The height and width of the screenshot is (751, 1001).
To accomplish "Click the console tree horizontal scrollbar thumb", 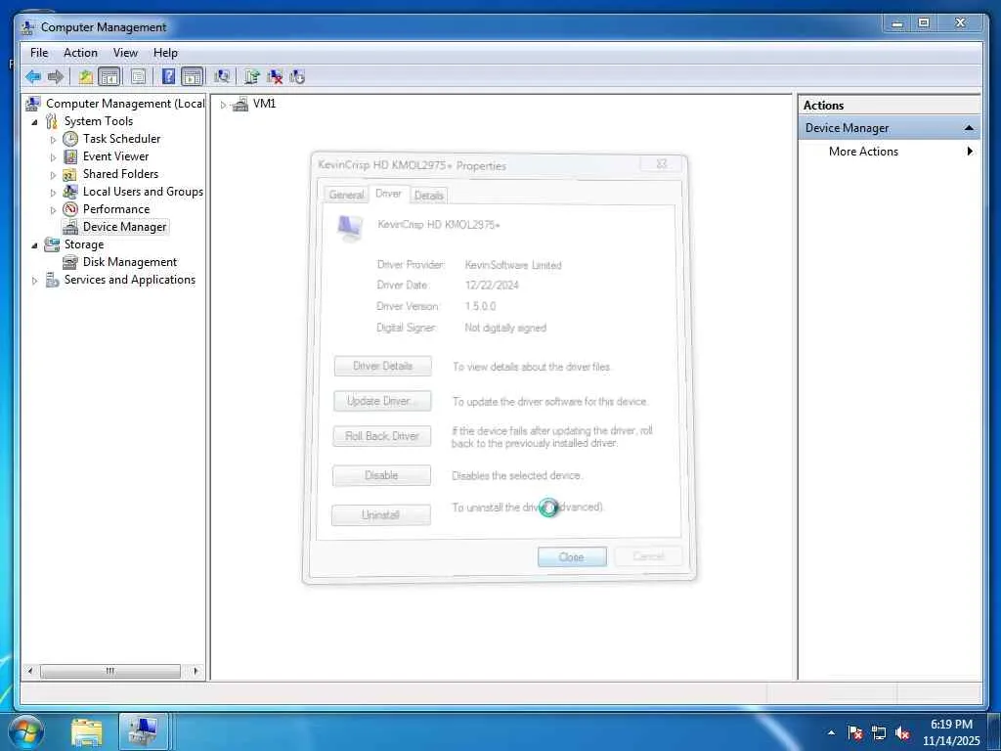I will pyautogui.click(x=110, y=671).
